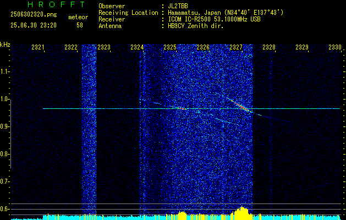The image size is (346, 220).
Task: Click the Antenna label
Action: tap(110, 26)
